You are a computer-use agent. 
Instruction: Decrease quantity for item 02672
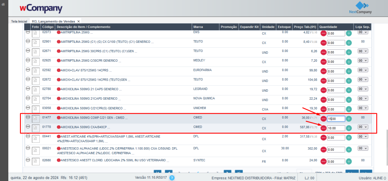point(324,81)
